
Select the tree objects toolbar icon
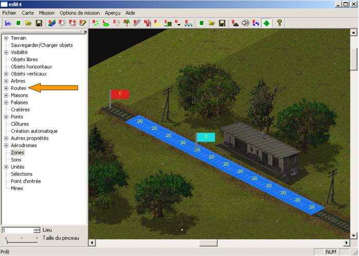coord(126,23)
